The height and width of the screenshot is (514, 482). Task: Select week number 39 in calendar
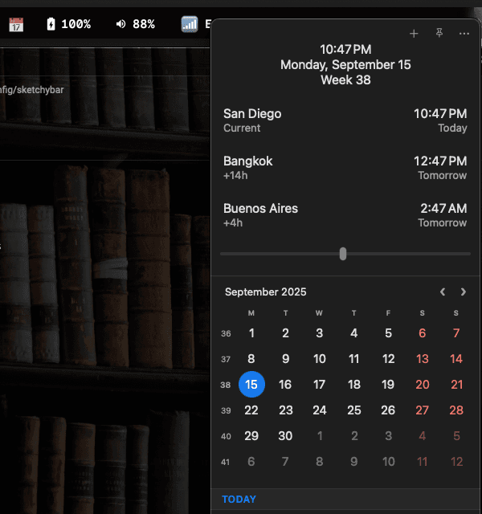[x=226, y=411]
